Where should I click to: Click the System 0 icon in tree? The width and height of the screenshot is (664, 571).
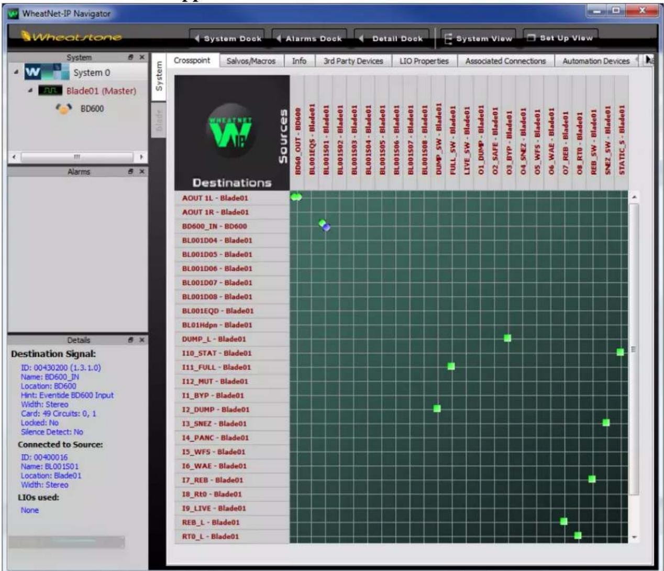47,72
